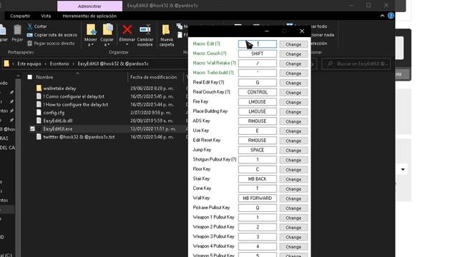Click the Copiar a folder icon
Viewport: 458px width, 257px height.
pyautogui.click(x=107, y=30)
